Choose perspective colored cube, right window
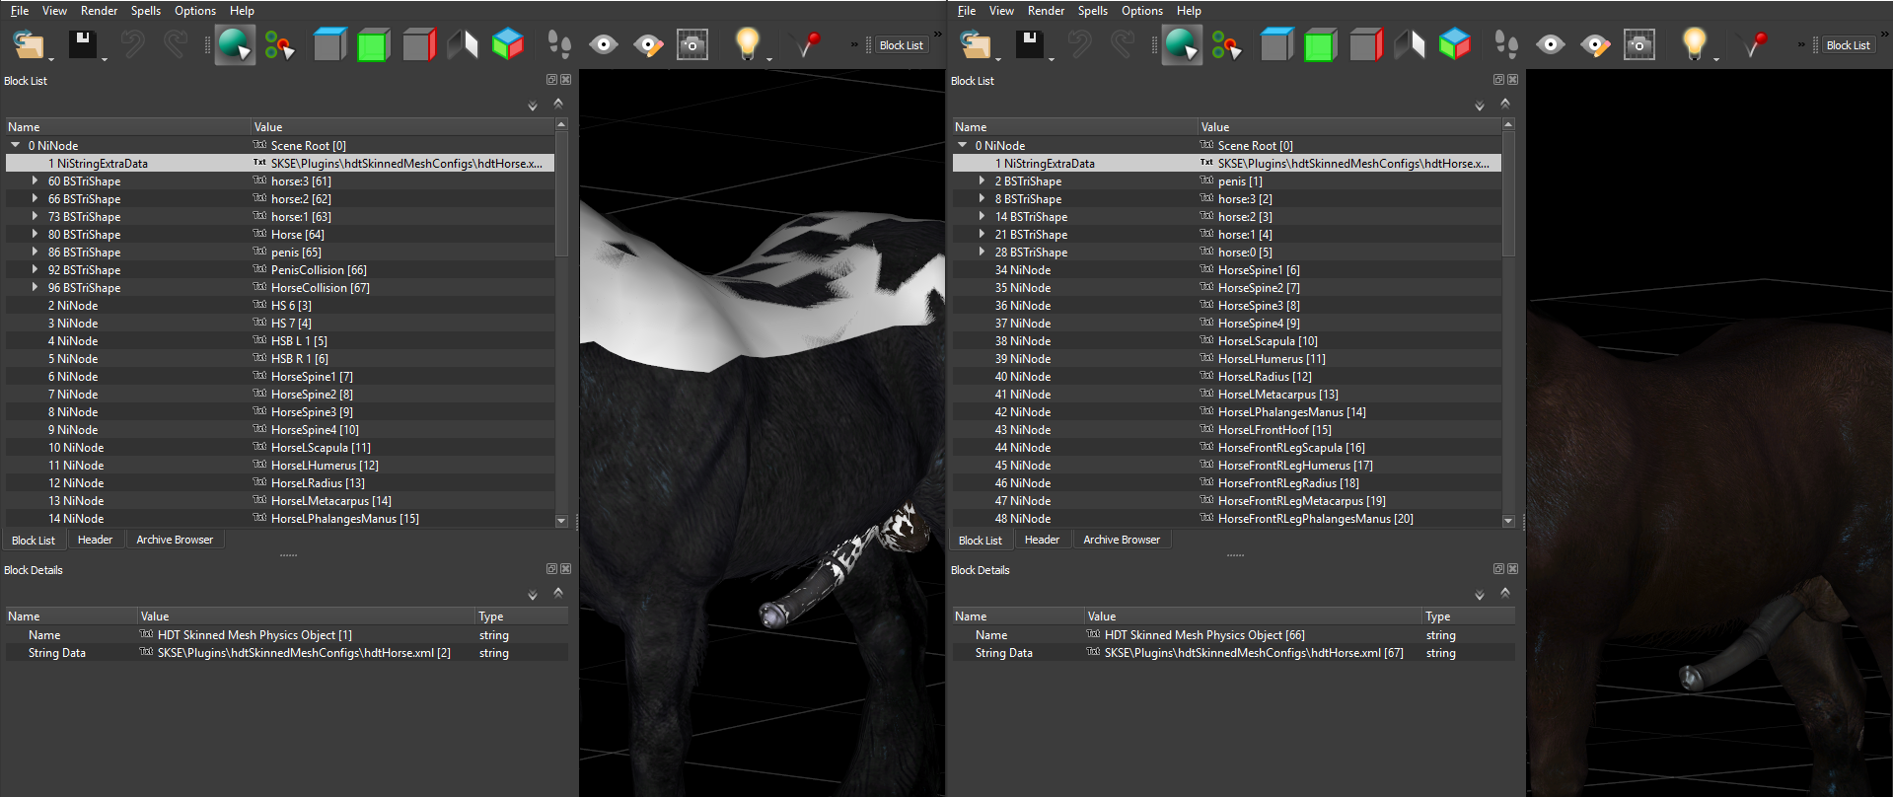 (x=1455, y=44)
